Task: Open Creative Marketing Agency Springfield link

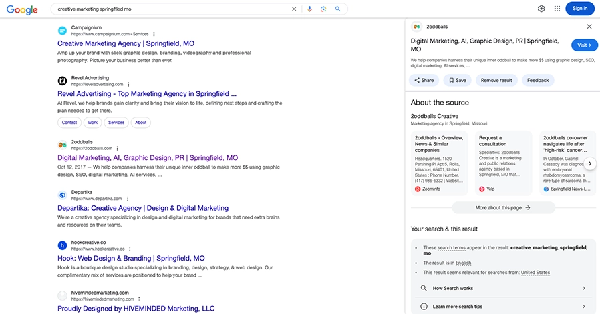Action: 126,43
